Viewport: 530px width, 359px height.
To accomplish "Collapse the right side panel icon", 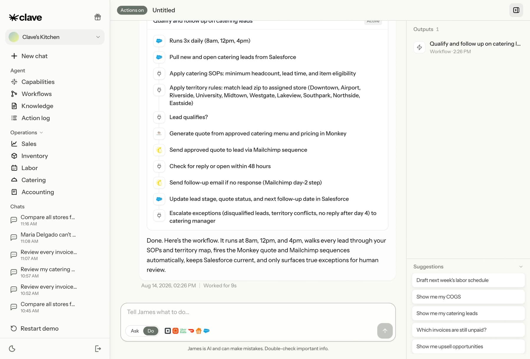I will point(516,10).
